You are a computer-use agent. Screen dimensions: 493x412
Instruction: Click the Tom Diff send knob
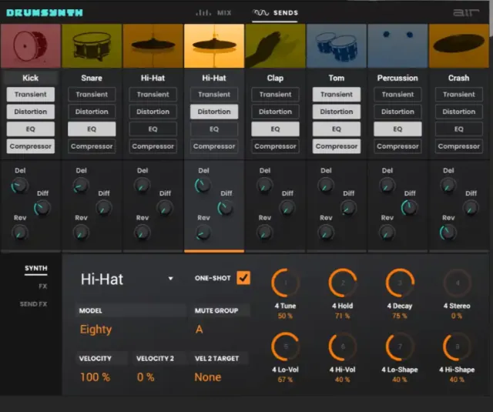tap(348, 208)
